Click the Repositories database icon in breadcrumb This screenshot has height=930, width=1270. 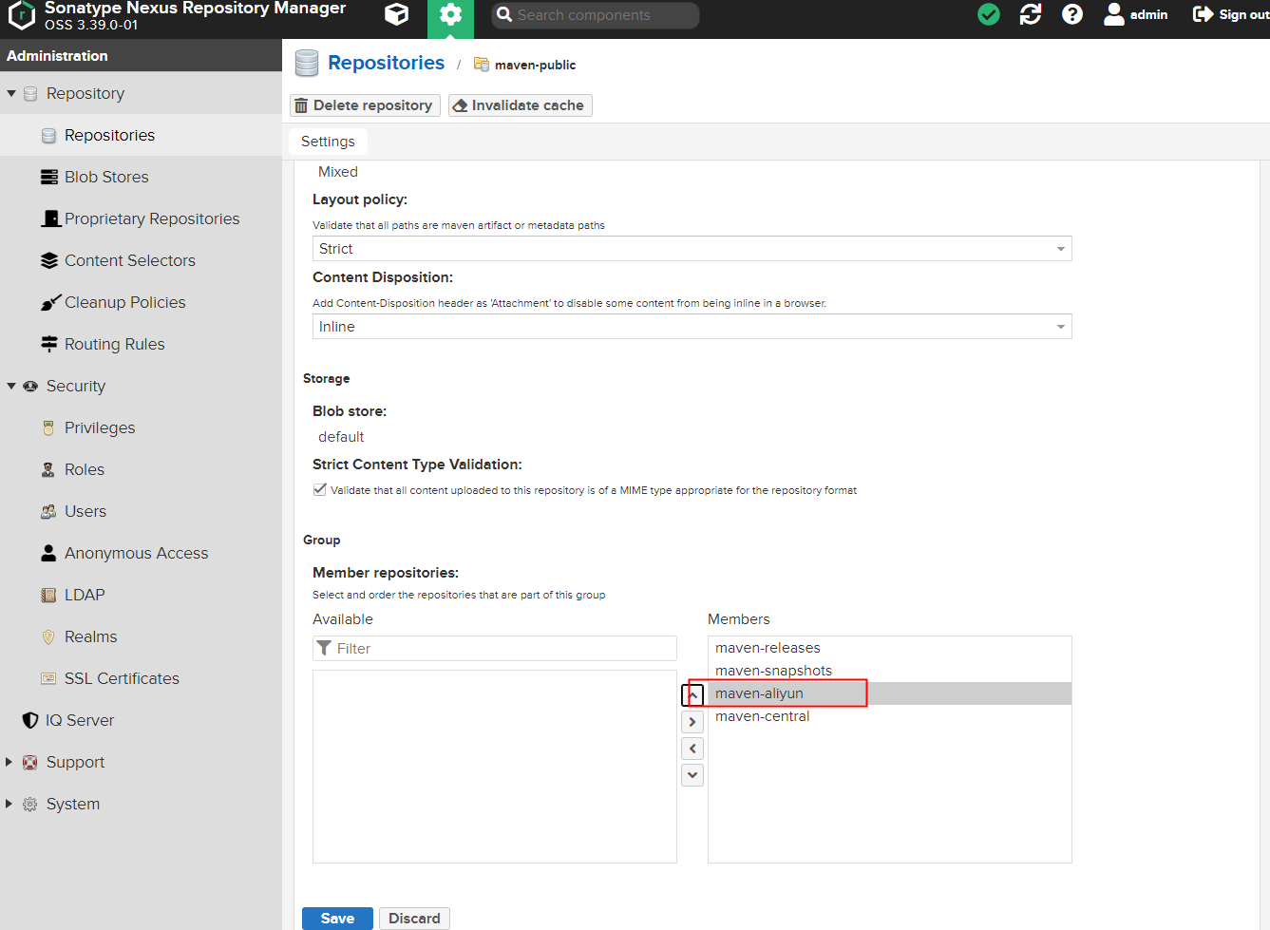point(307,63)
